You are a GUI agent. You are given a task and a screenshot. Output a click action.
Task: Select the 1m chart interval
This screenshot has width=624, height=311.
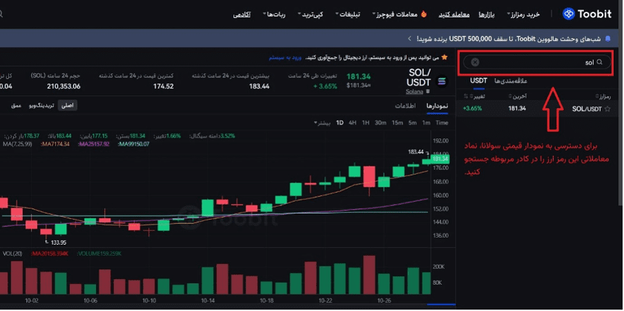pyautogui.click(x=426, y=122)
